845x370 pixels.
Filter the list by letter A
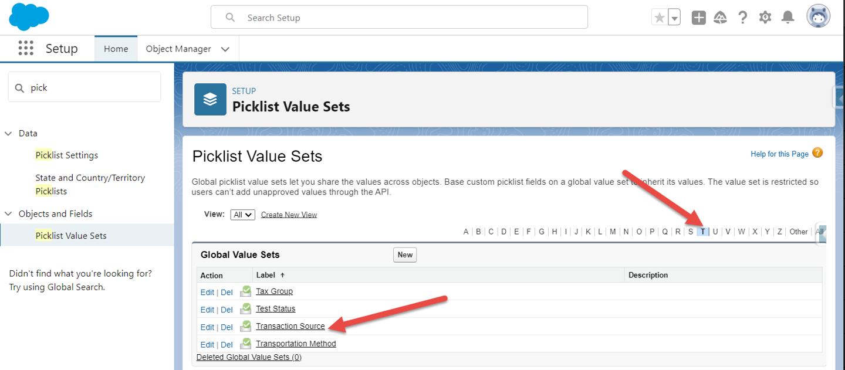[x=466, y=232]
